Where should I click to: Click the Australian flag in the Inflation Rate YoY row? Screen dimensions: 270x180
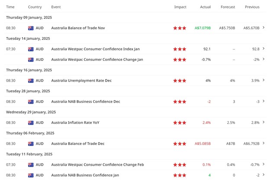point(31,123)
